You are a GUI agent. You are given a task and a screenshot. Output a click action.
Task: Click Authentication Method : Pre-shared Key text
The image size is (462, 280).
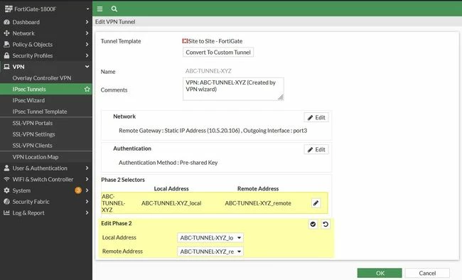point(168,163)
